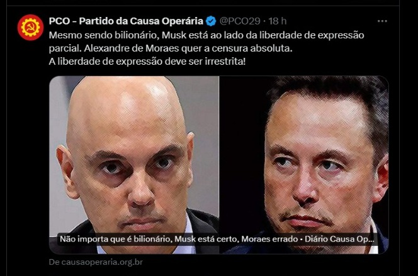Viewport: 418px width, 276px height.
Task: Open the bald man's photo in link card
Action: (134, 155)
